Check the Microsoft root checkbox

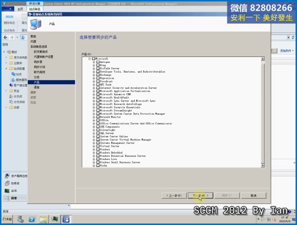pyautogui.click(x=94, y=59)
